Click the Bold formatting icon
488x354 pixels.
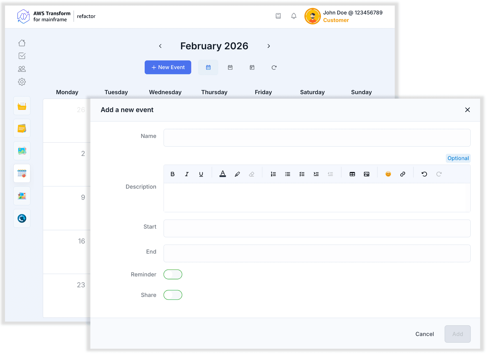pos(173,174)
